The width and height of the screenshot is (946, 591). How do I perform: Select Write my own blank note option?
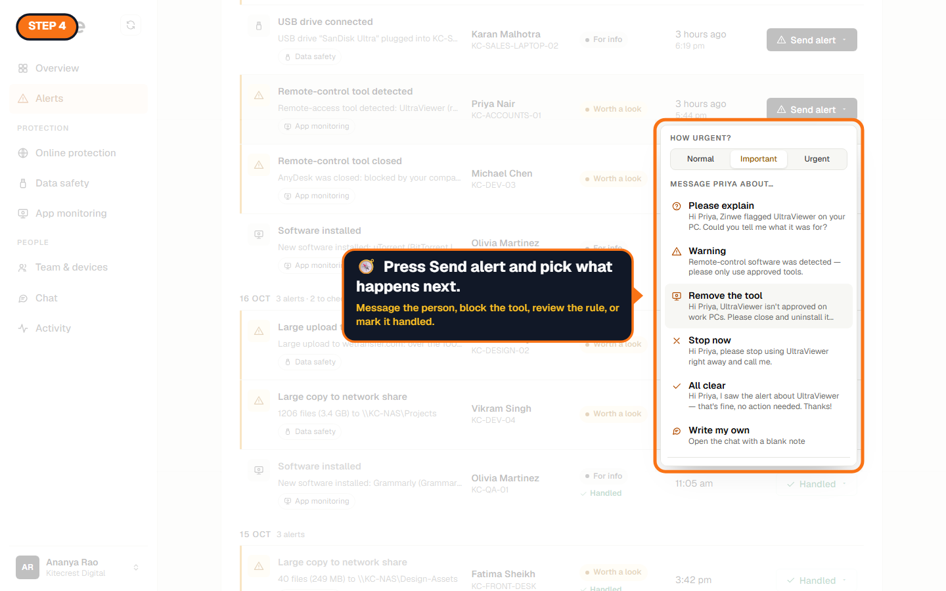click(759, 435)
